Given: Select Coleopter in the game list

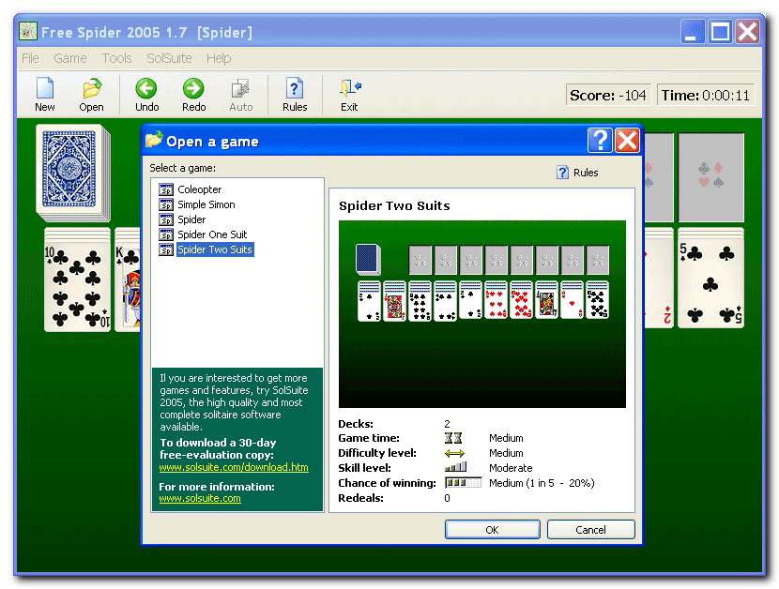Looking at the screenshot, I should pos(200,189).
